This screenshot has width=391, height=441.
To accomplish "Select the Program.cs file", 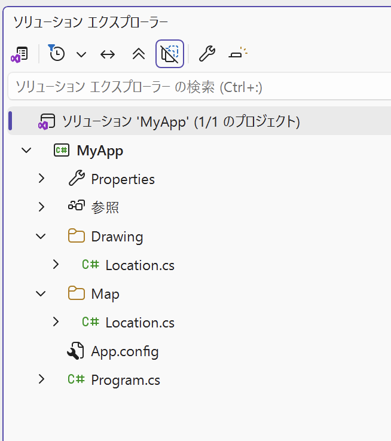I will click(x=126, y=381).
